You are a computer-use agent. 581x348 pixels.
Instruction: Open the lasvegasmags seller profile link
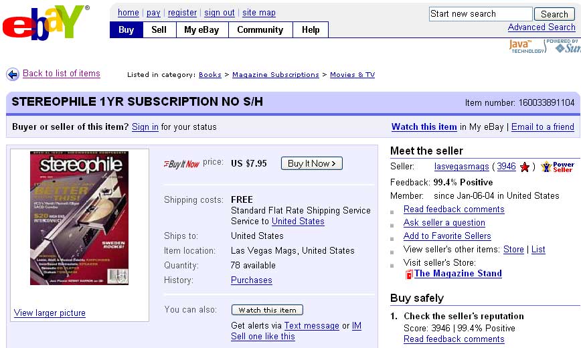point(461,167)
